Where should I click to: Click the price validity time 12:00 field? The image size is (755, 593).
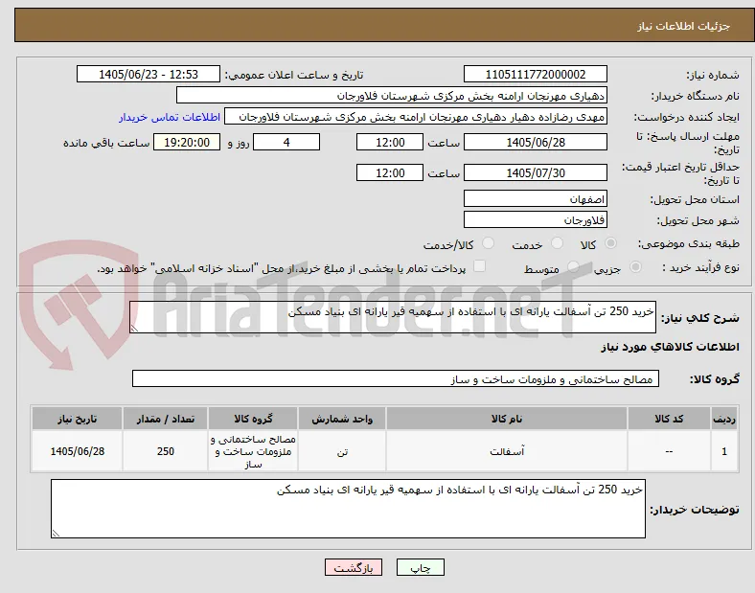390,172
